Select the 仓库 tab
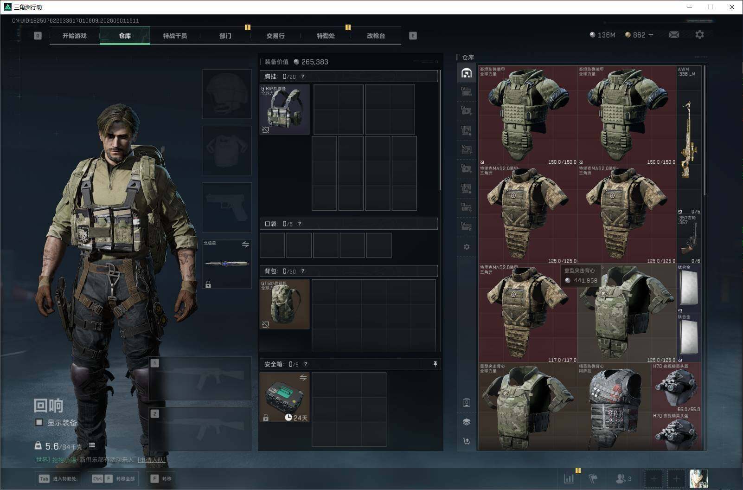This screenshot has width=743, height=490. tap(125, 36)
